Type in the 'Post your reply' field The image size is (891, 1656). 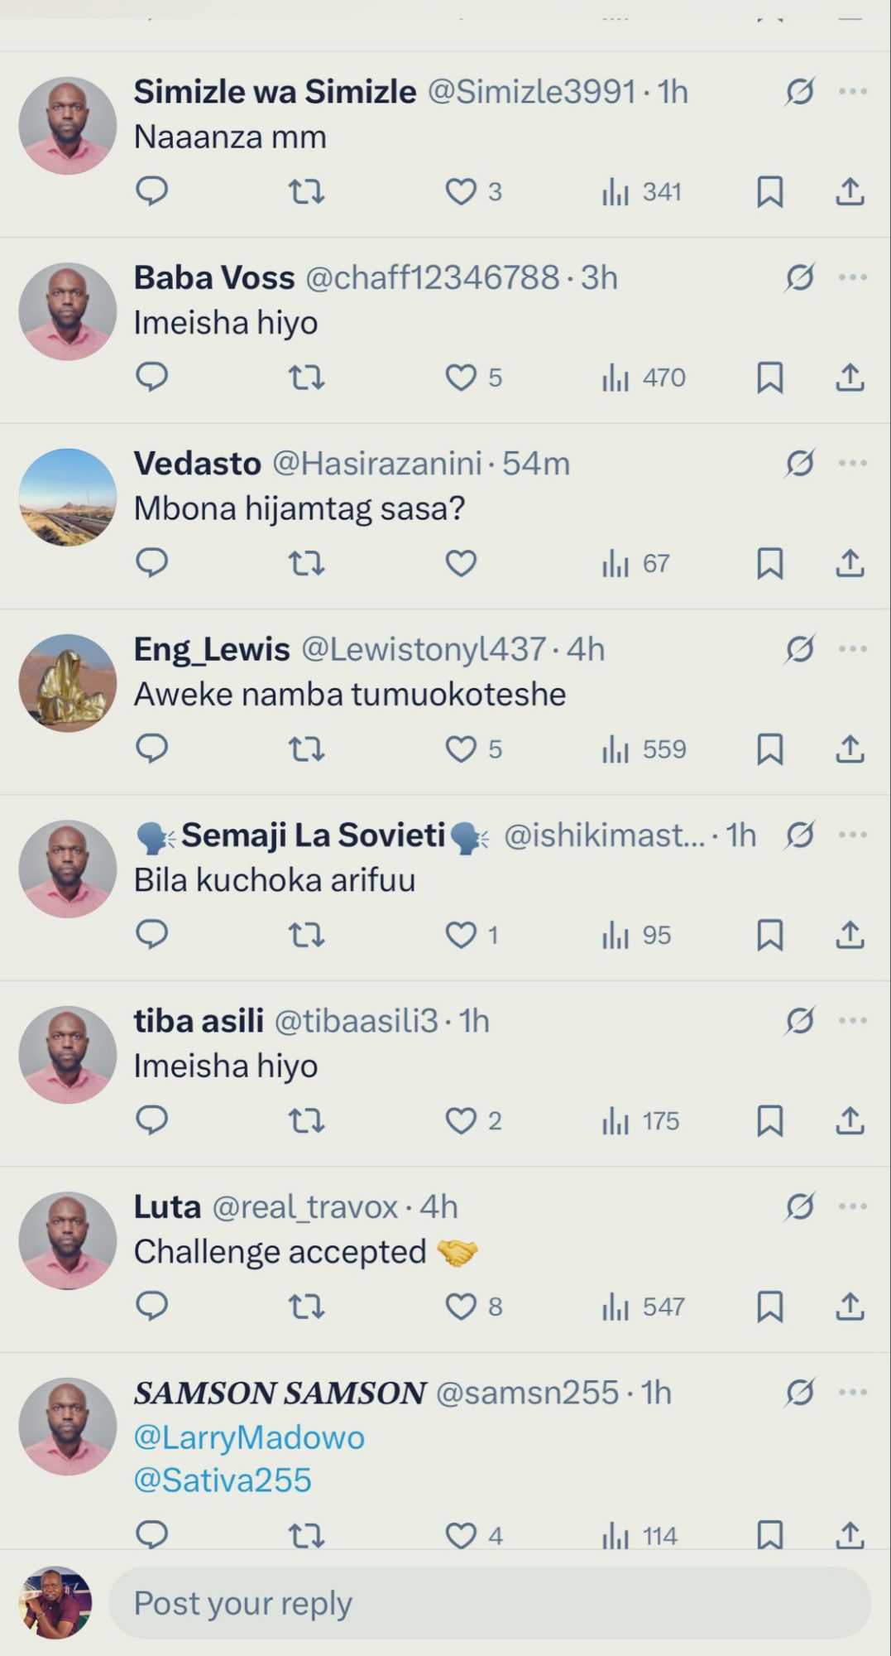pyautogui.click(x=488, y=1603)
